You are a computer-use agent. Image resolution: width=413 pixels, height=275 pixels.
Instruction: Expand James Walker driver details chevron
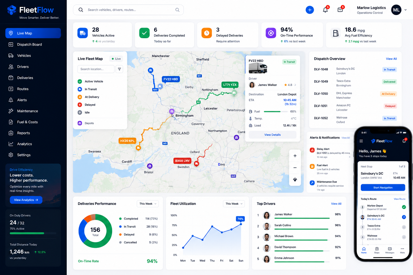click(295, 85)
